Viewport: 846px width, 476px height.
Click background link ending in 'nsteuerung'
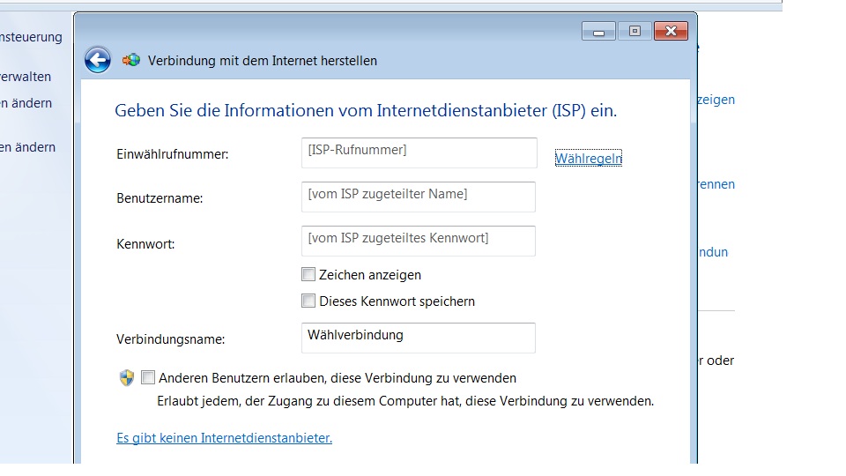click(32, 37)
